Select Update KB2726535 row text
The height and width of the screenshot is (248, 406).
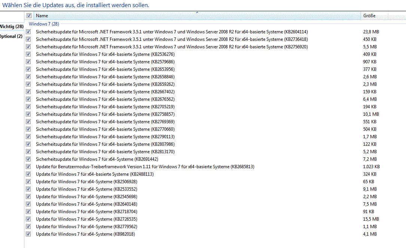pos(86,219)
